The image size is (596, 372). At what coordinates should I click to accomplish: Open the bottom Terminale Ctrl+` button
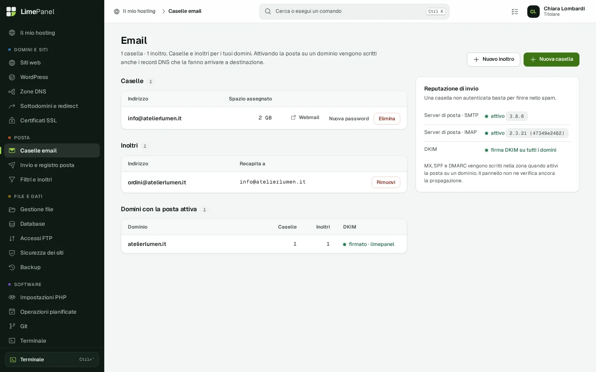(x=52, y=360)
